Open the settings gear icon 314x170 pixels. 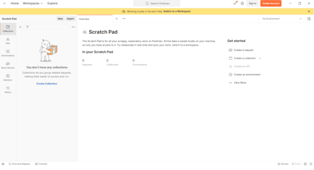pos(242,3)
